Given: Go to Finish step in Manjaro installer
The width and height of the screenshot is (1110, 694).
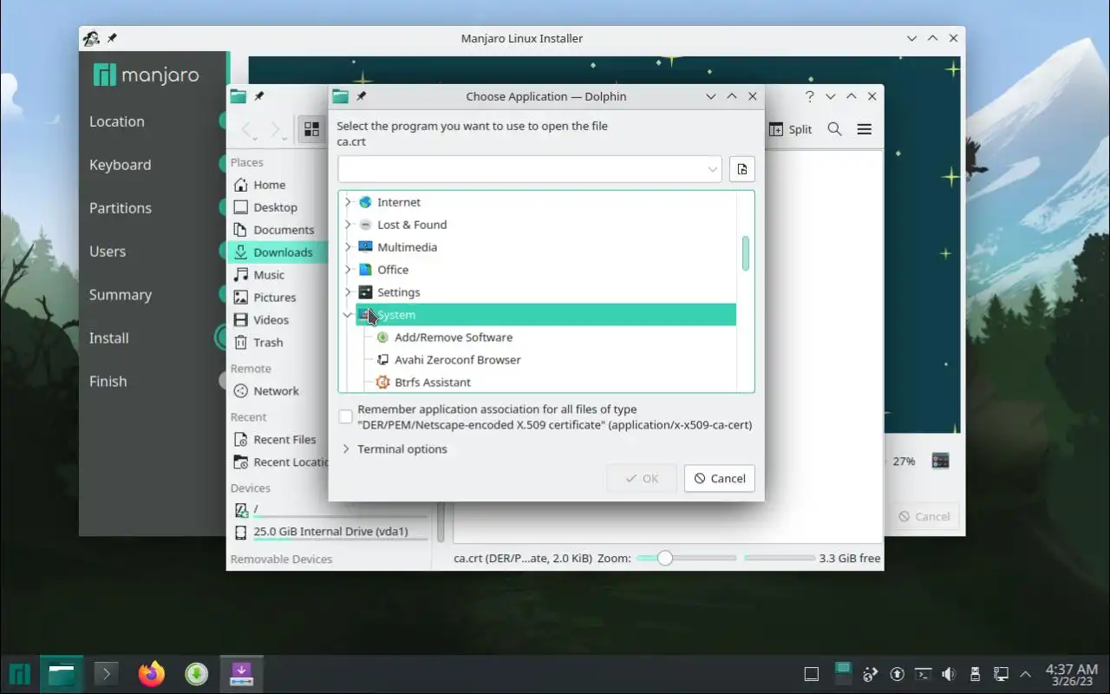Looking at the screenshot, I should (108, 382).
